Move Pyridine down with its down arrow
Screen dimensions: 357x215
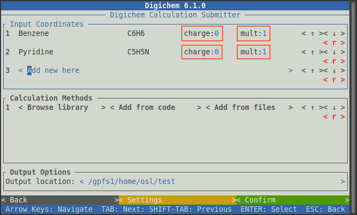334,52
